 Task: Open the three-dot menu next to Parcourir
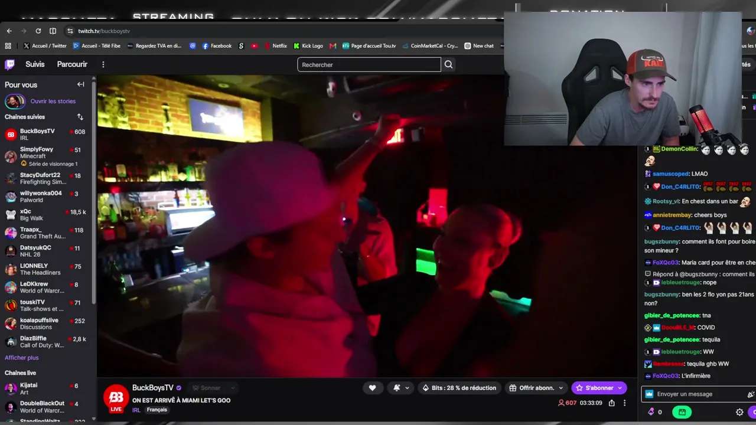103,64
